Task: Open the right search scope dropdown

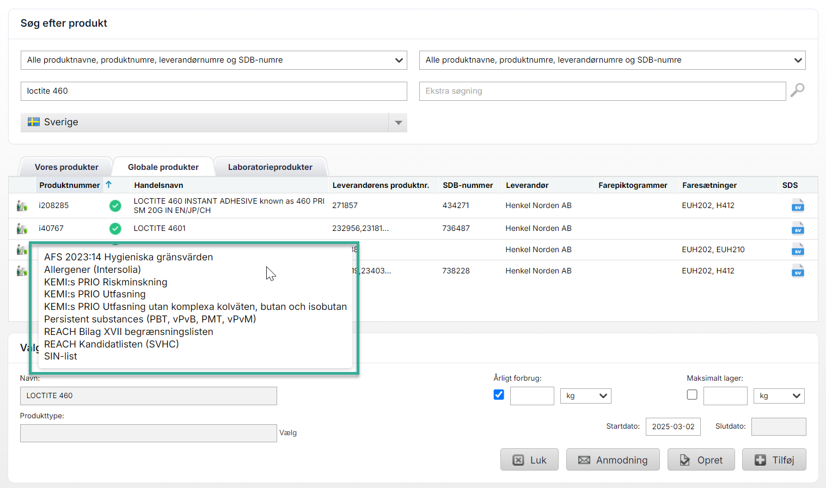Action: tap(613, 60)
